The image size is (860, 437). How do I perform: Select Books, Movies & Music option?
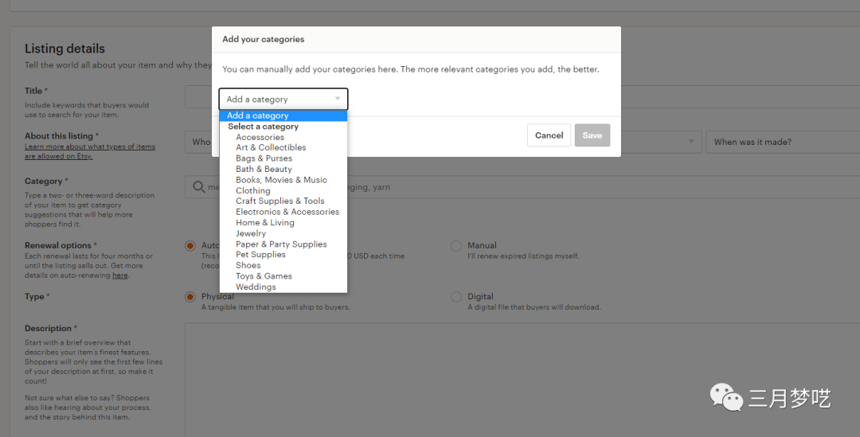283,180
